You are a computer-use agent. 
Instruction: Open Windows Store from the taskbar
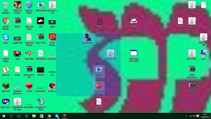click(42, 116)
